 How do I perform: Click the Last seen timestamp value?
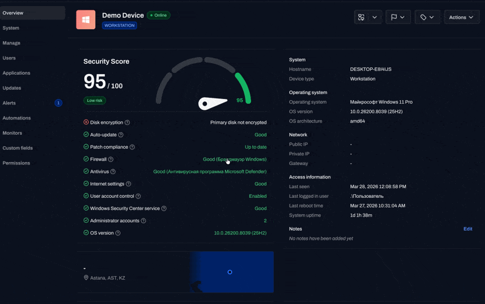click(x=378, y=187)
